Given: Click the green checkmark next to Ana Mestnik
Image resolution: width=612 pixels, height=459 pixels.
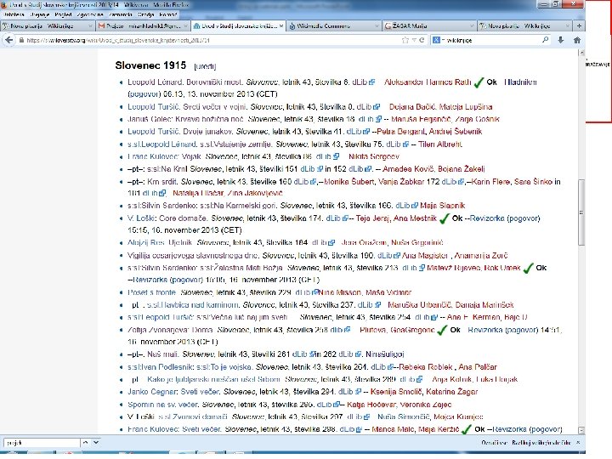Looking at the screenshot, I should coord(445,218).
